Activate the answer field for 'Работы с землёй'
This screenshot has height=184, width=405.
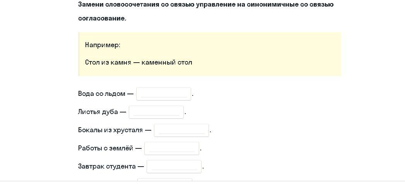click(x=172, y=148)
